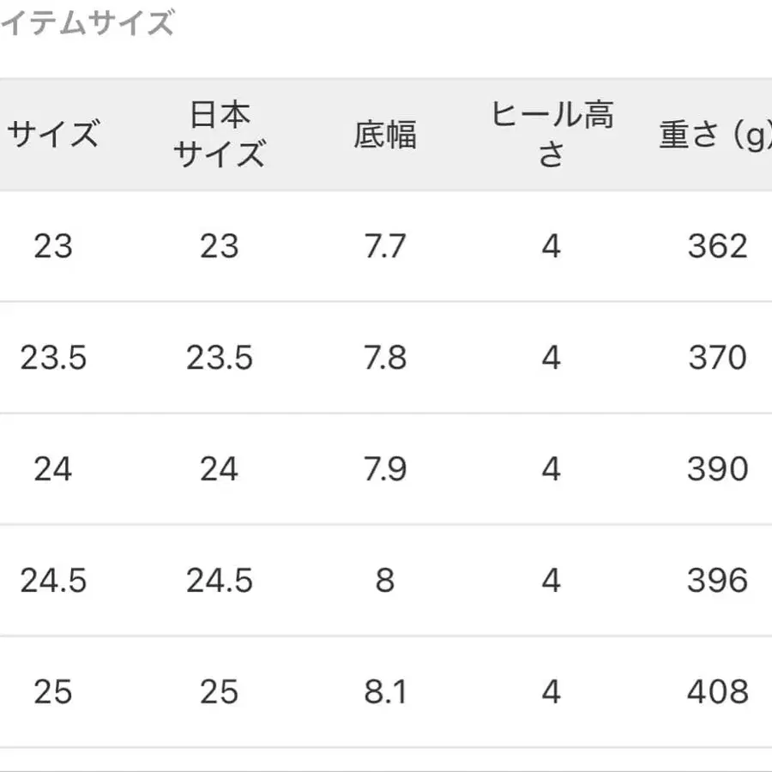772x772 pixels.
Task: Click the 7.9 sole width cell
Action: click(385, 469)
